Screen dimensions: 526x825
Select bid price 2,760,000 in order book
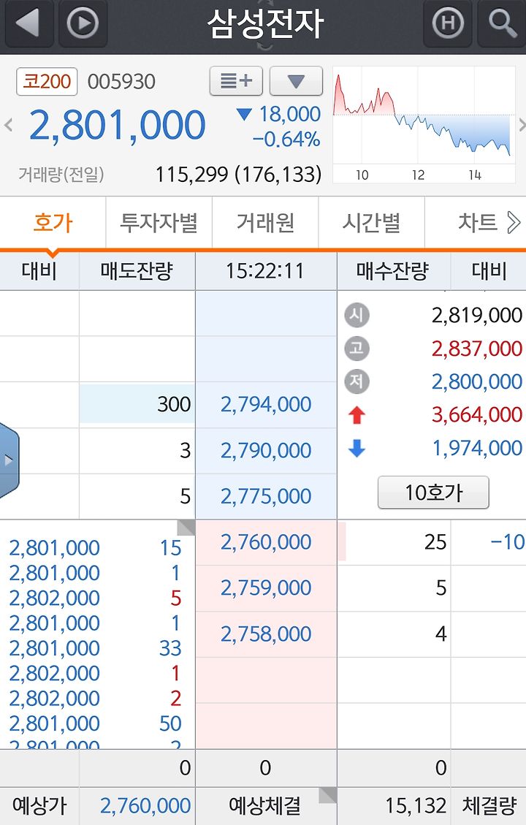(266, 542)
